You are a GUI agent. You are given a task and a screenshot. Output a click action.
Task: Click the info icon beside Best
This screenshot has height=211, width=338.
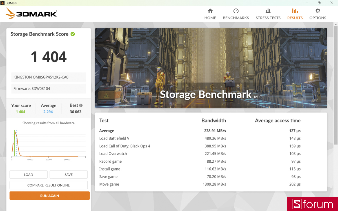pos(81,105)
